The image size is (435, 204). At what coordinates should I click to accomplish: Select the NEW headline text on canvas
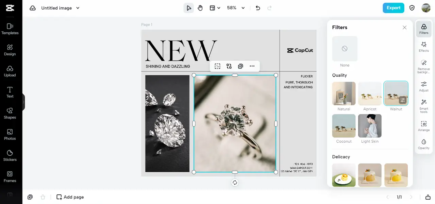click(x=181, y=50)
